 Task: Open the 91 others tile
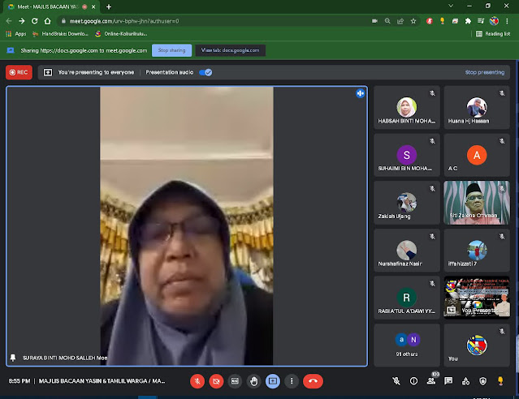407,345
